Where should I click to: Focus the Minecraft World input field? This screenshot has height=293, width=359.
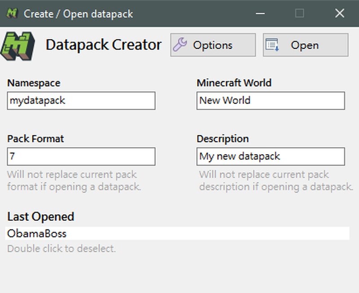coord(271,100)
